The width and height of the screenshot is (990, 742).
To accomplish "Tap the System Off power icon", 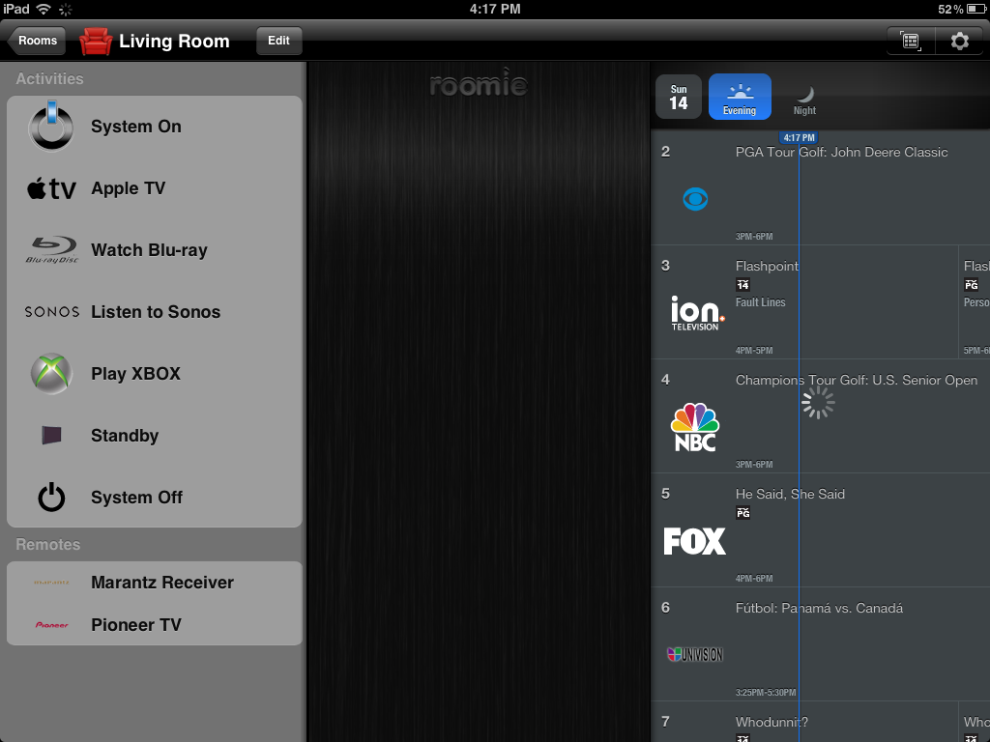I will click(x=51, y=498).
